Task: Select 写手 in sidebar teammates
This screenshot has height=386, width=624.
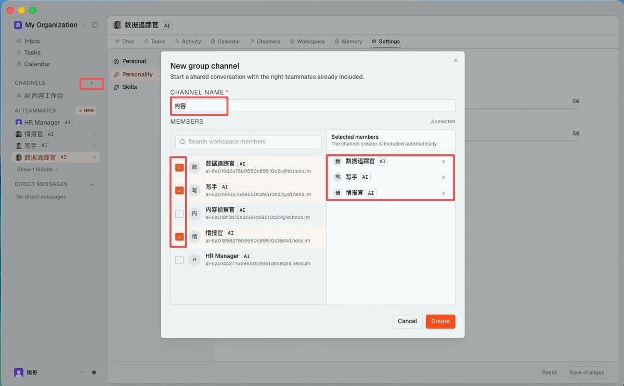Action: (31, 146)
